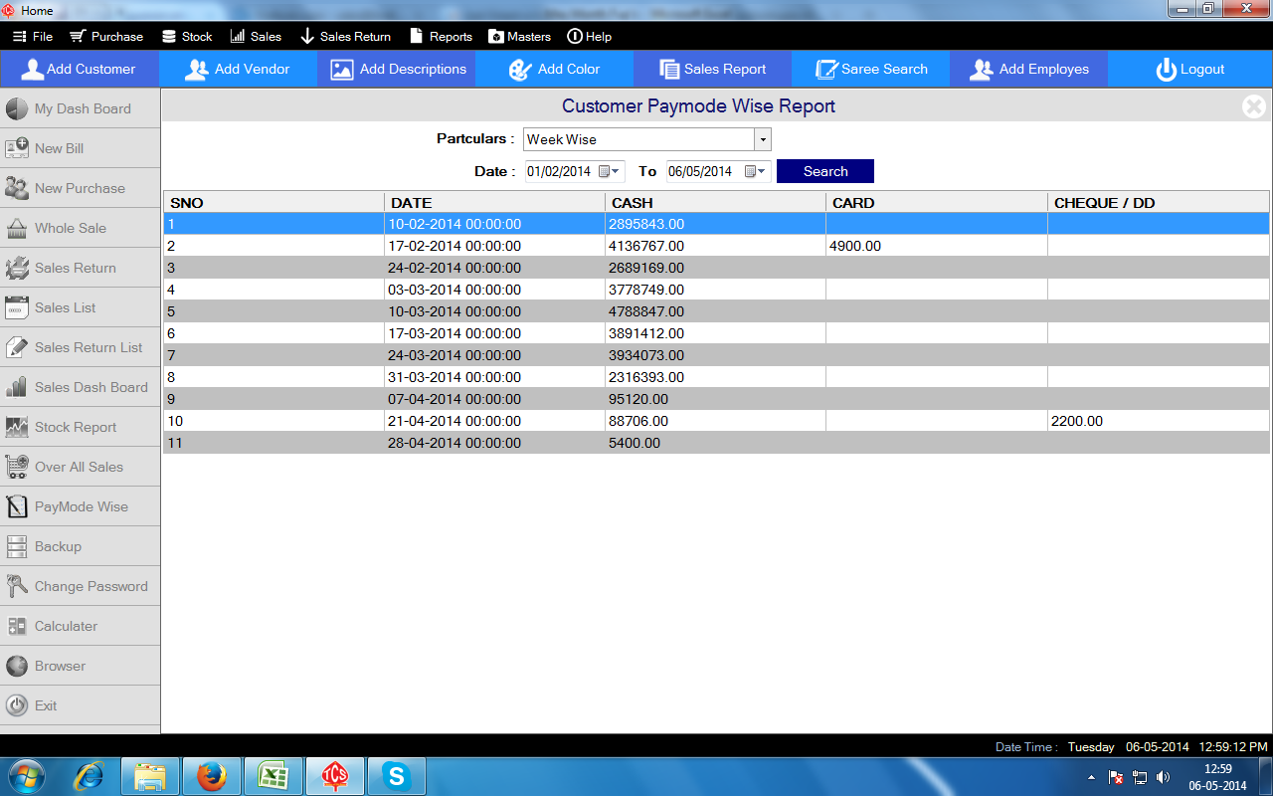Click the Saree Search toolbar button
Screen dimensions: 1273x796
coord(870,70)
